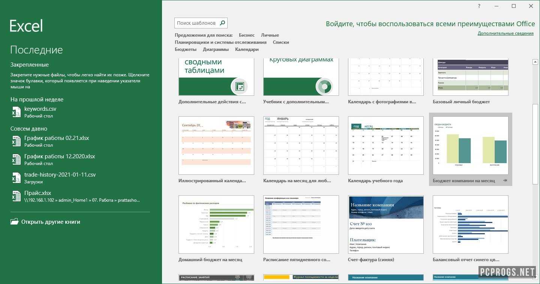540x284 pixels.
Task: Open Домашний бюджет на месяц template thumbnail
Action: (x=216, y=225)
